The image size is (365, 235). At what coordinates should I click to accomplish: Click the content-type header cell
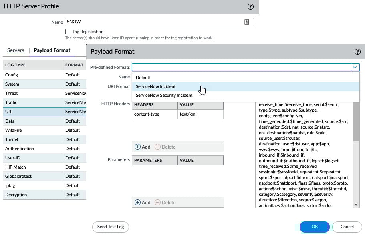pyautogui.click(x=155, y=114)
